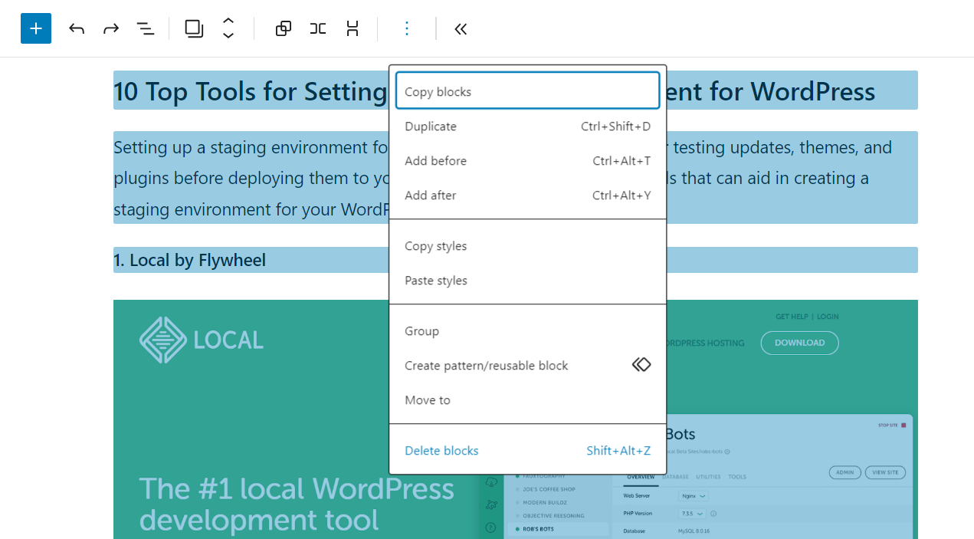The width and height of the screenshot is (974, 539).
Task: Choose Move to menu entry
Action: click(528, 400)
